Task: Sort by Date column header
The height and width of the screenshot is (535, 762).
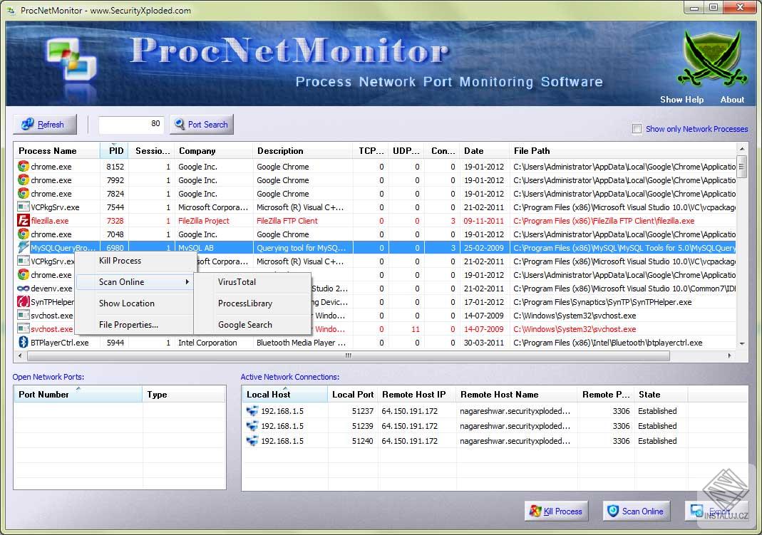Action: [x=484, y=151]
